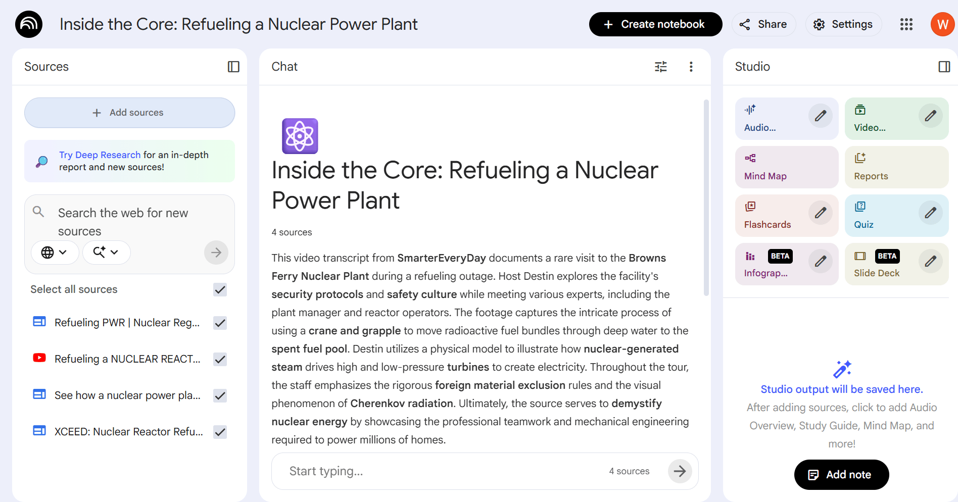Viewport: 958px width, 502px height.
Task: Open chat configuration settings icon
Action: click(x=660, y=67)
